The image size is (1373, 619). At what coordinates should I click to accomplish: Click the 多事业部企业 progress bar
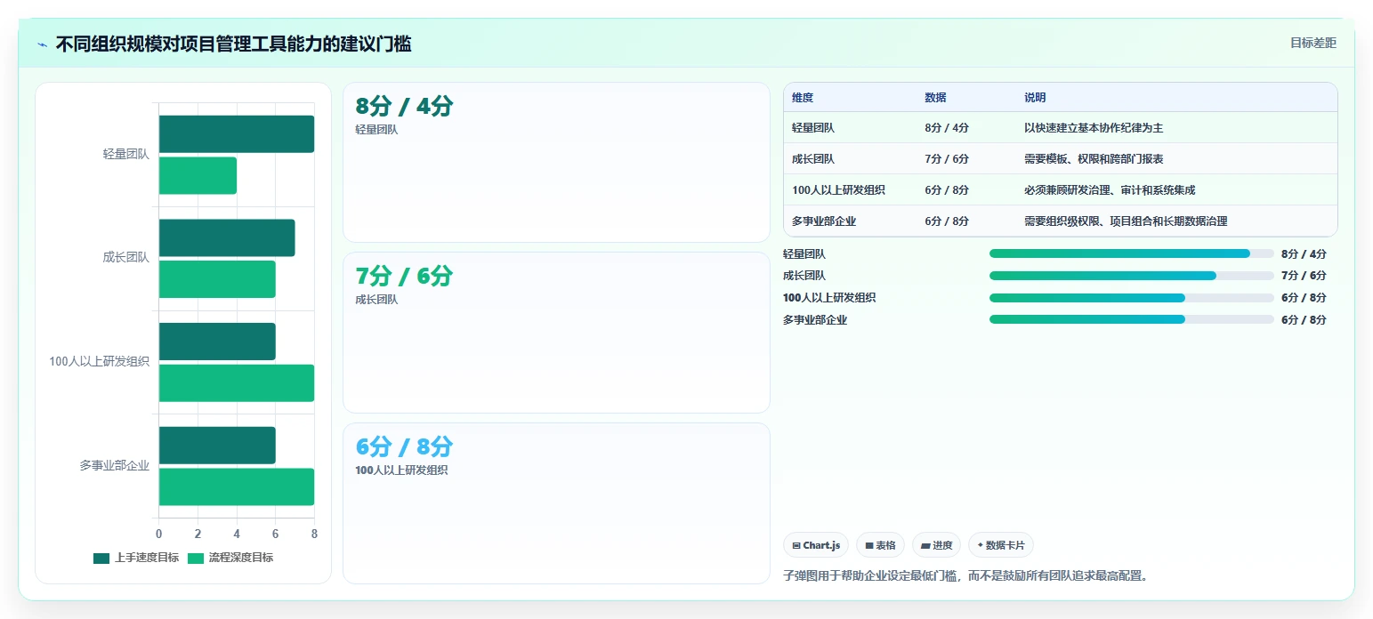pos(1132,320)
